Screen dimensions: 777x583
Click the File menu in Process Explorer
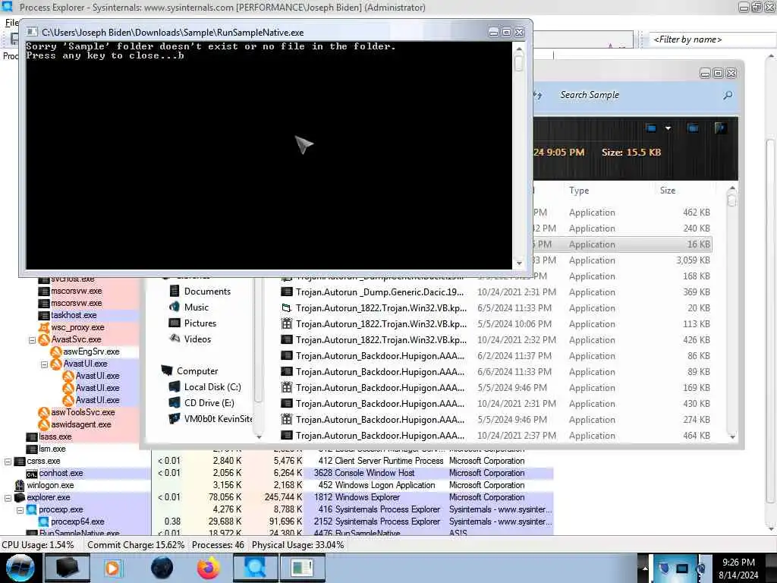pyautogui.click(x=11, y=23)
